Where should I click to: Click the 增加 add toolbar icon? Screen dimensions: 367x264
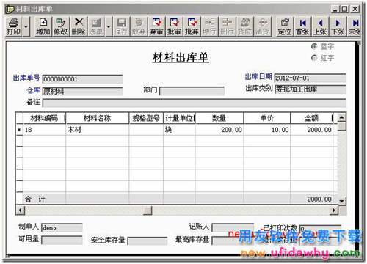(43, 26)
